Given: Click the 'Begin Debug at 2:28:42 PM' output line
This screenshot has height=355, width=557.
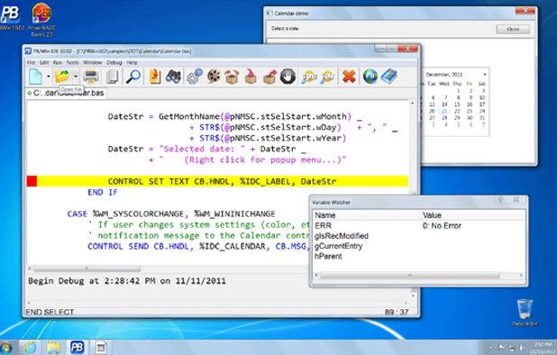Looking at the screenshot, I should tap(127, 281).
